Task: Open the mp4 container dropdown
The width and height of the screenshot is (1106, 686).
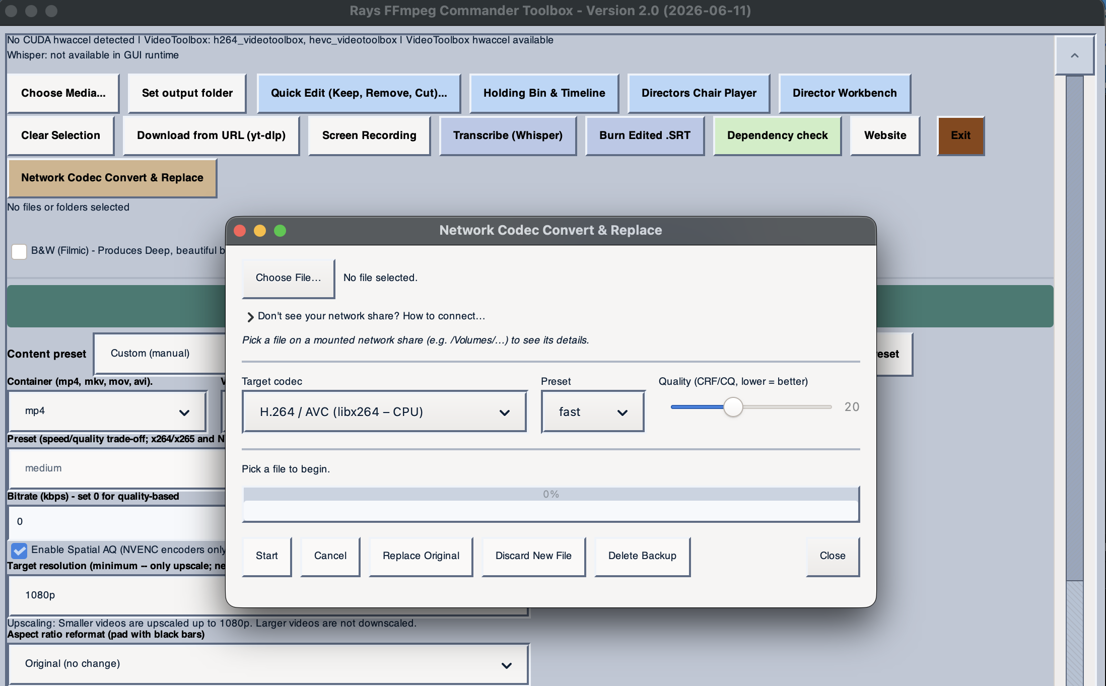Action: 108,411
